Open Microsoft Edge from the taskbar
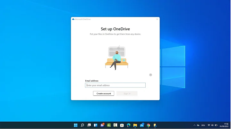The width and height of the screenshot is (231, 129). click(128, 125)
